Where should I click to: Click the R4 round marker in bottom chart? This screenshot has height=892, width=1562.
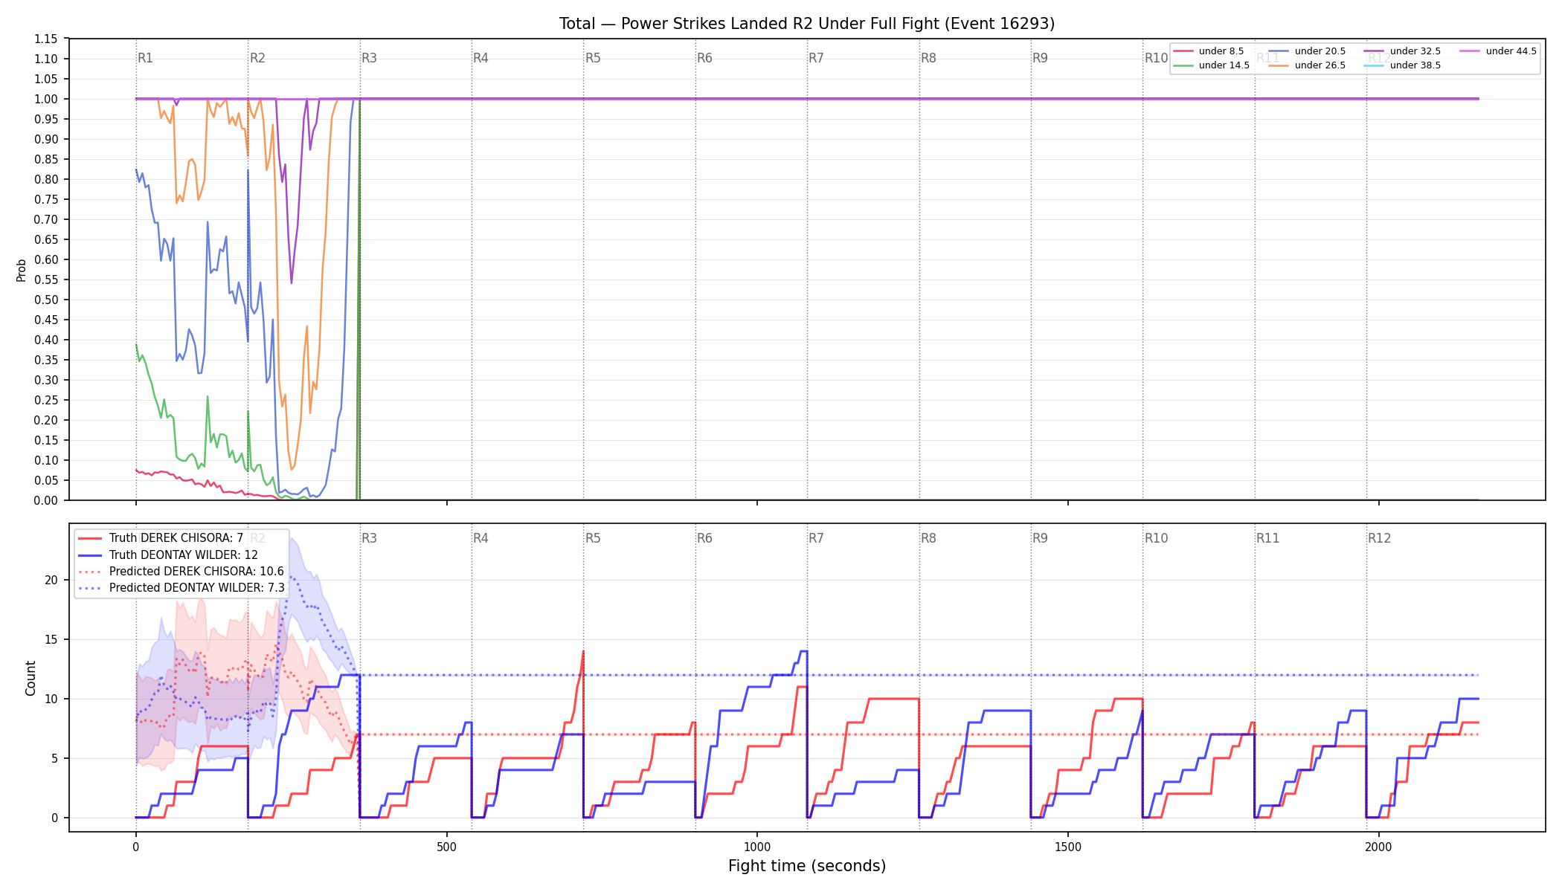481,538
